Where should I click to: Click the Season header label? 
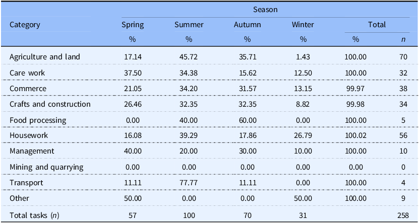coord(265,10)
